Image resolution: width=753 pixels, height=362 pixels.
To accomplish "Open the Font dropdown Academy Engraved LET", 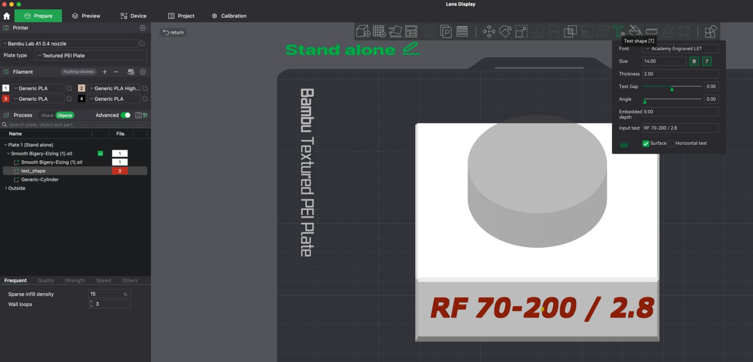I will [681, 48].
